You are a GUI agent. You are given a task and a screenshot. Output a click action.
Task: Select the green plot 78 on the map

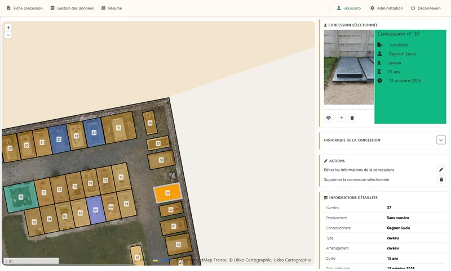(x=21, y=197)
